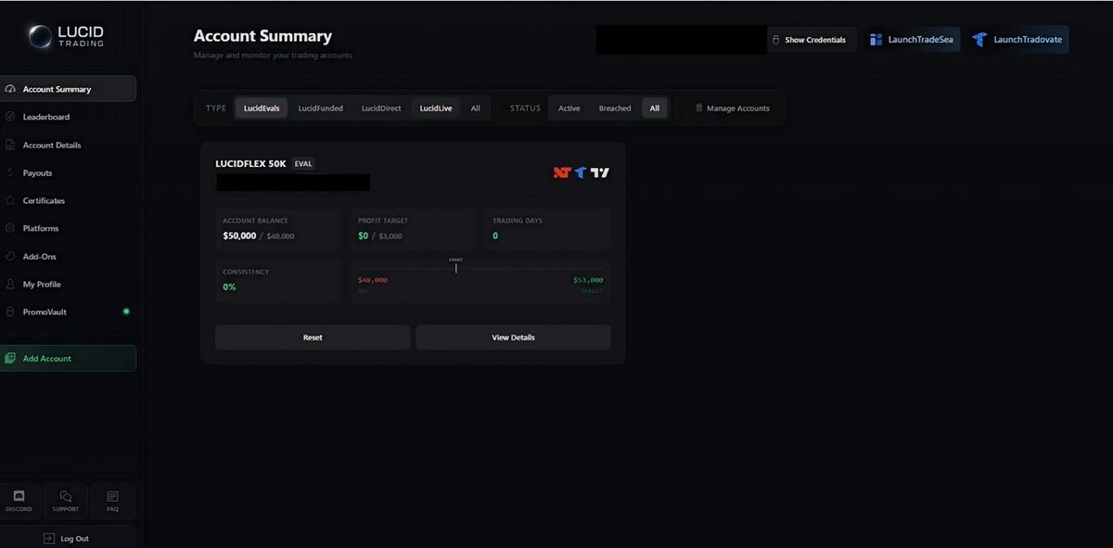
Task: Click the Tradovate icon on account card
Action: 581,172
